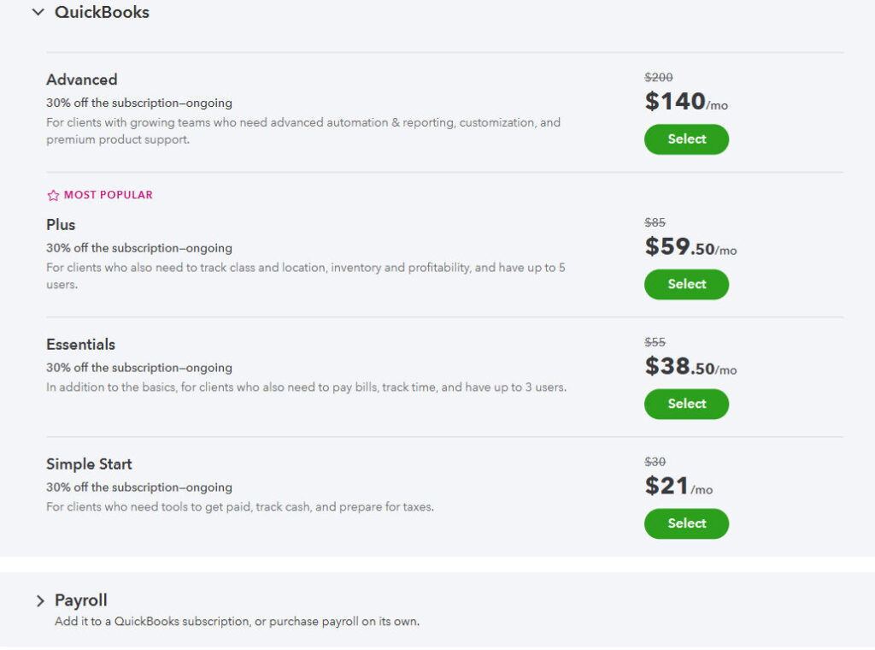
Task: Open the Payroll section heading
Action: point(80,600)
